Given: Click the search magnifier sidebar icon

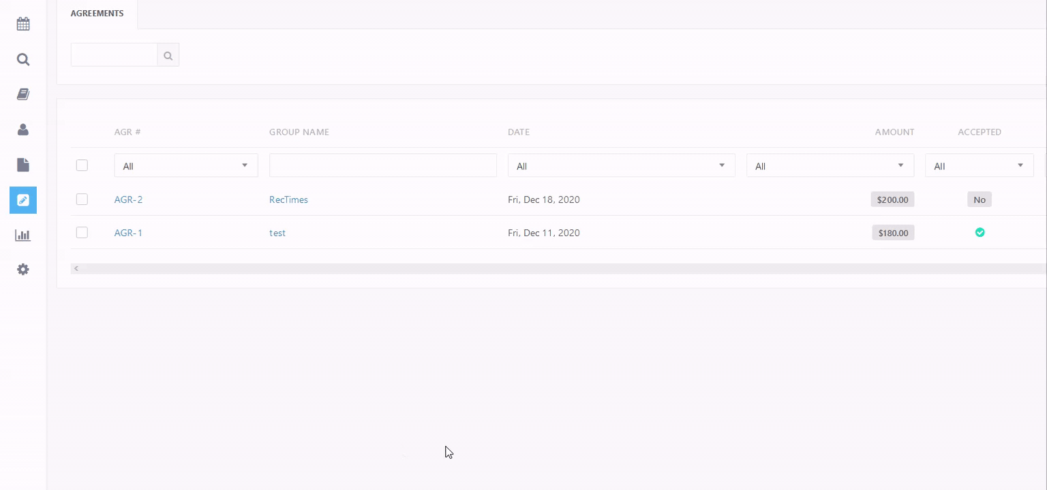Looking at the screenshot, I should (23, 59).
